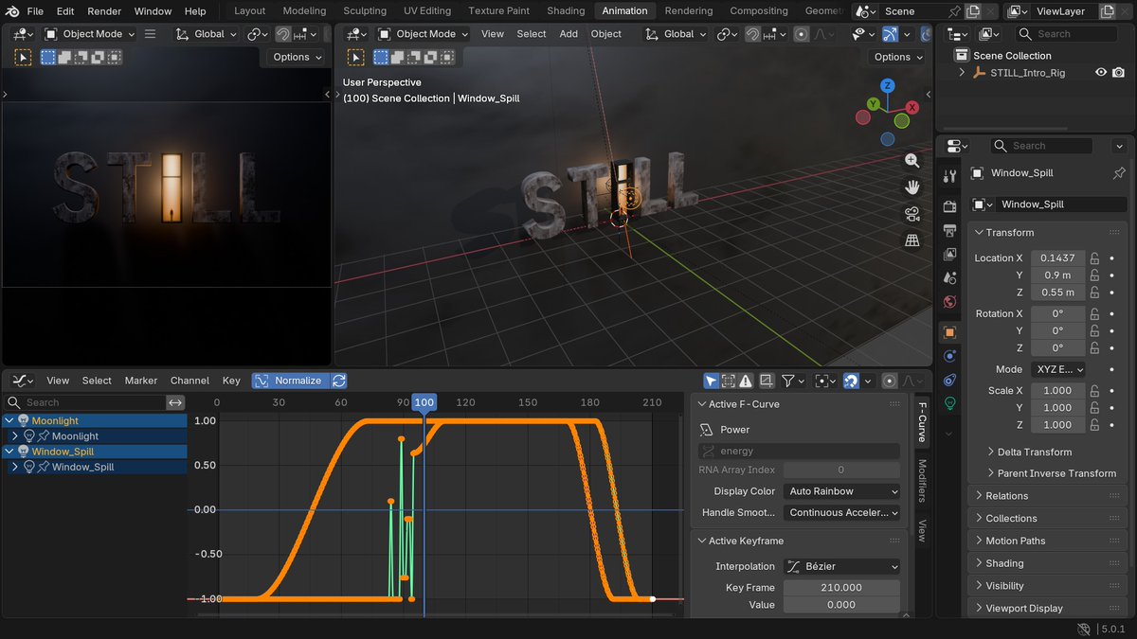
Task: Select the Object properties tab
Action: tap(950, 332)
